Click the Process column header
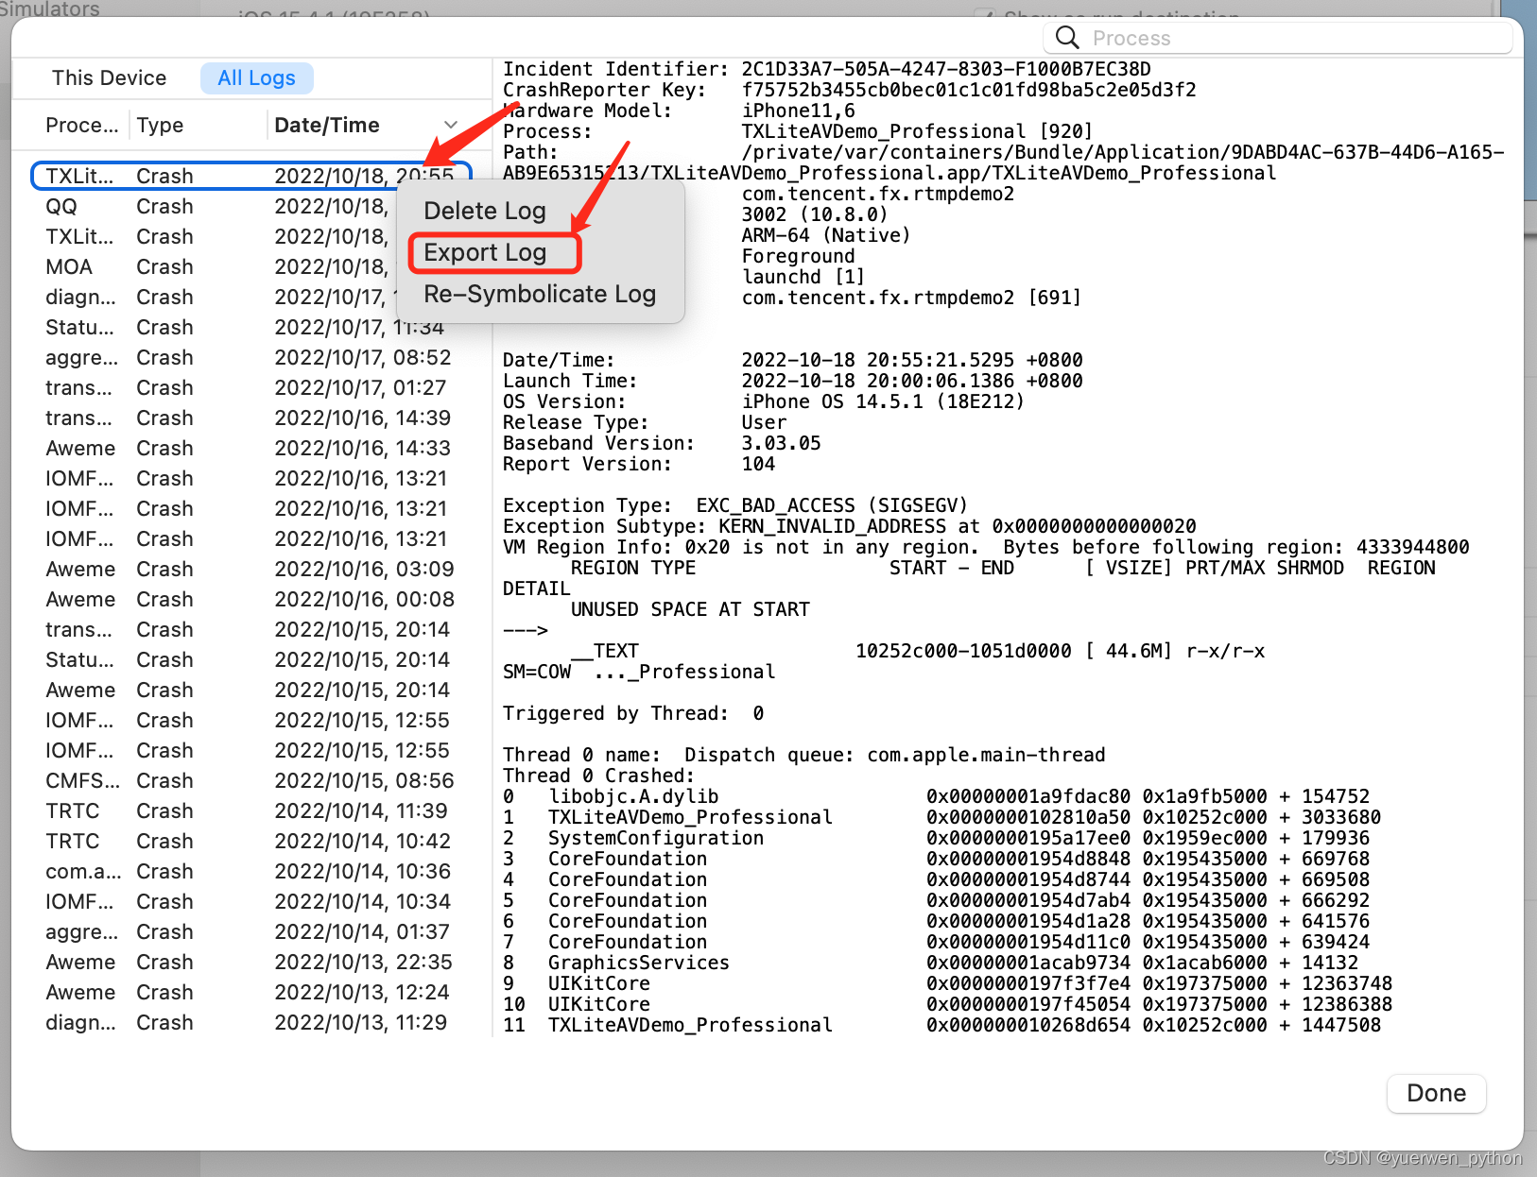Screen dimensions: 1537x1177 coord(83,125)
